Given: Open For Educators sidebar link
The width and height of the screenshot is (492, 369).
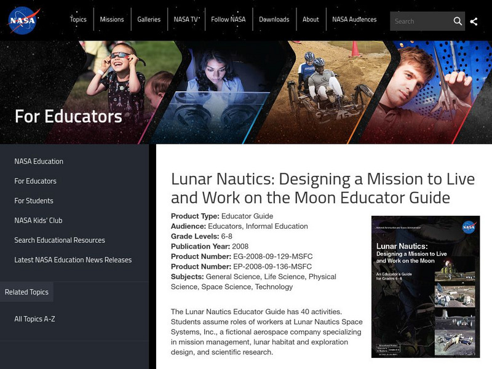Looking at the screenshot, I should coord(35,181).
